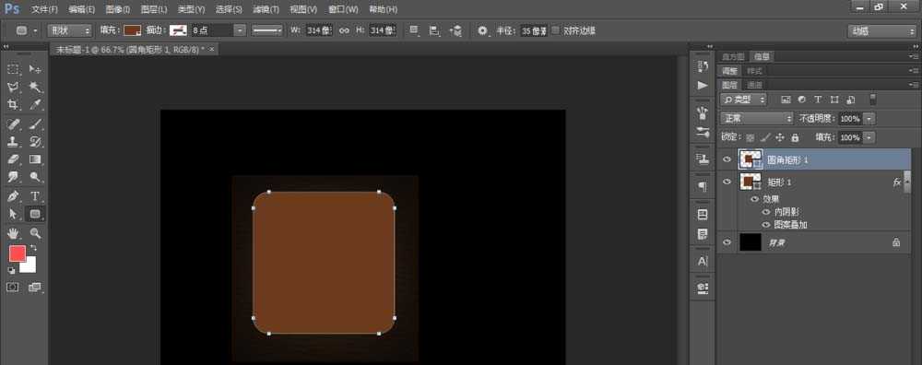Select the Pen tool

tap(13, 195)
